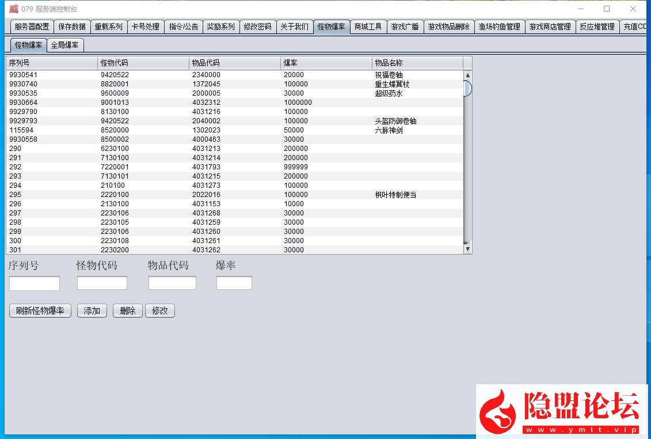Select the row with 枫叶特制便当
651x439 pixels.
click(235, 195)
